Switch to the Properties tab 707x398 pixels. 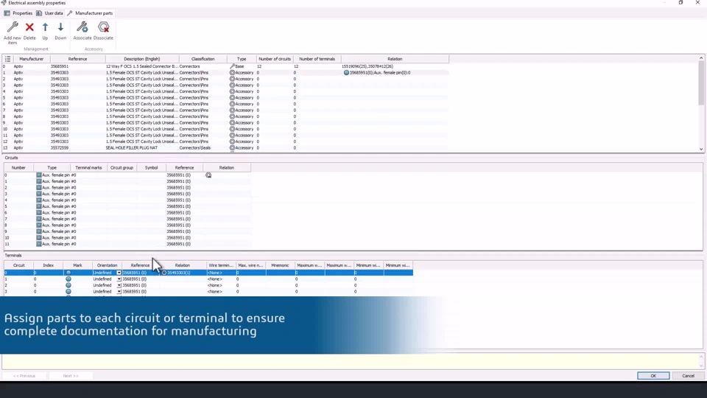click(18, 13)
